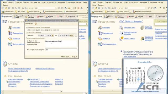The image size is (168, 94).
Task: Go to next month in calendar popup
Action: [145, 68]
